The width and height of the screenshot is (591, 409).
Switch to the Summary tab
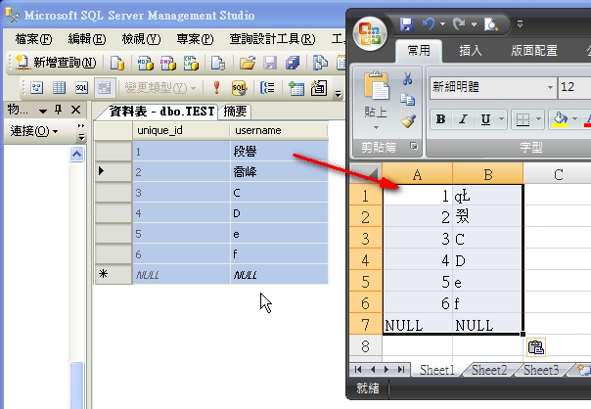point(235,112)
